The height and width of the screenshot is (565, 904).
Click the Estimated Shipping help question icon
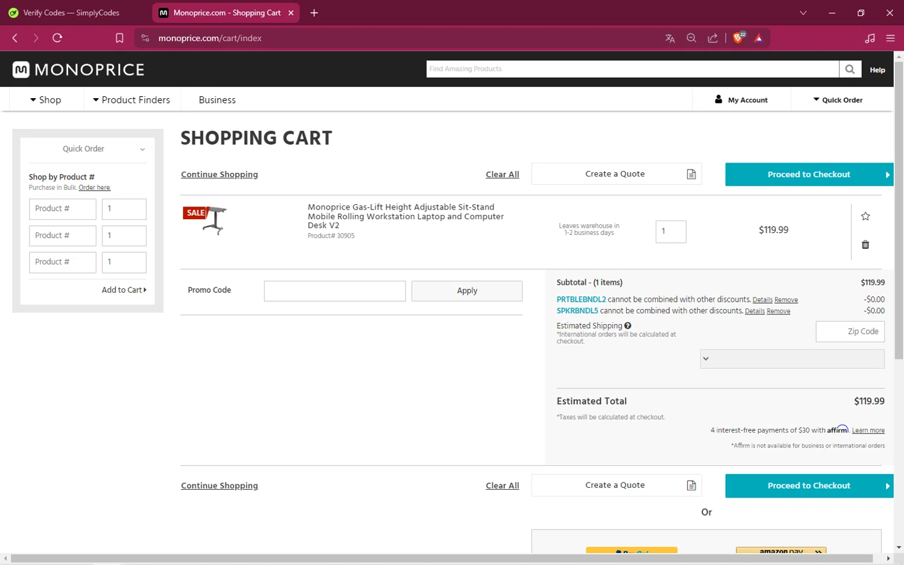point(628,326)
